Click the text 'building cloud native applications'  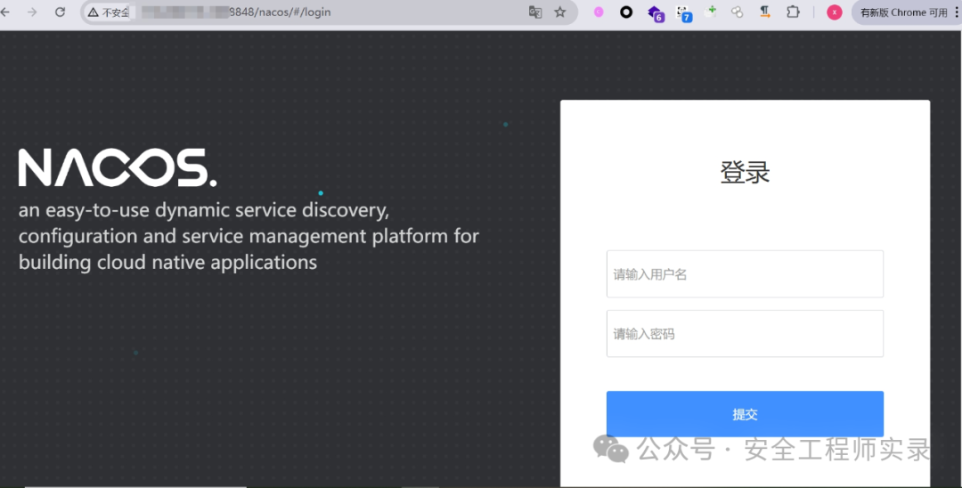tap(167, 263)
